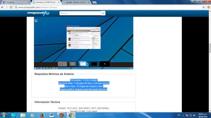Open the clock-shaped app in taskbar
The image size is (211, 118).
[x=13, y=115]
